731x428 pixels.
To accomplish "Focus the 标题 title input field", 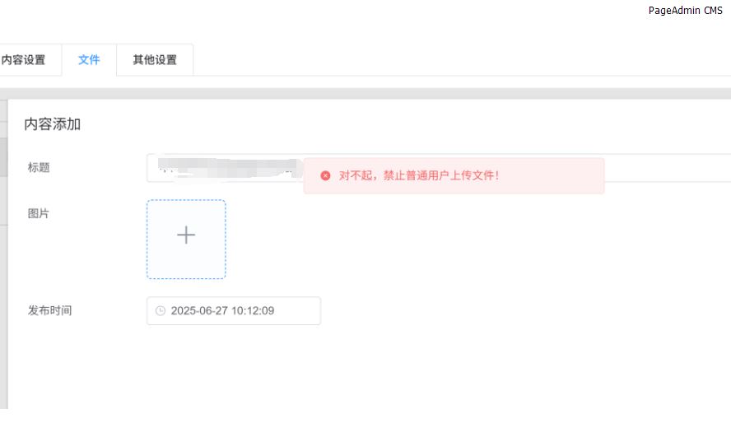I will pos(438,168).
